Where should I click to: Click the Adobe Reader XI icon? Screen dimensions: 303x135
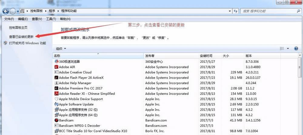point(56,94)
